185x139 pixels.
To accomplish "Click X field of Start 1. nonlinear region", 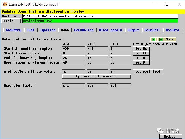I will tap(73, 49).
